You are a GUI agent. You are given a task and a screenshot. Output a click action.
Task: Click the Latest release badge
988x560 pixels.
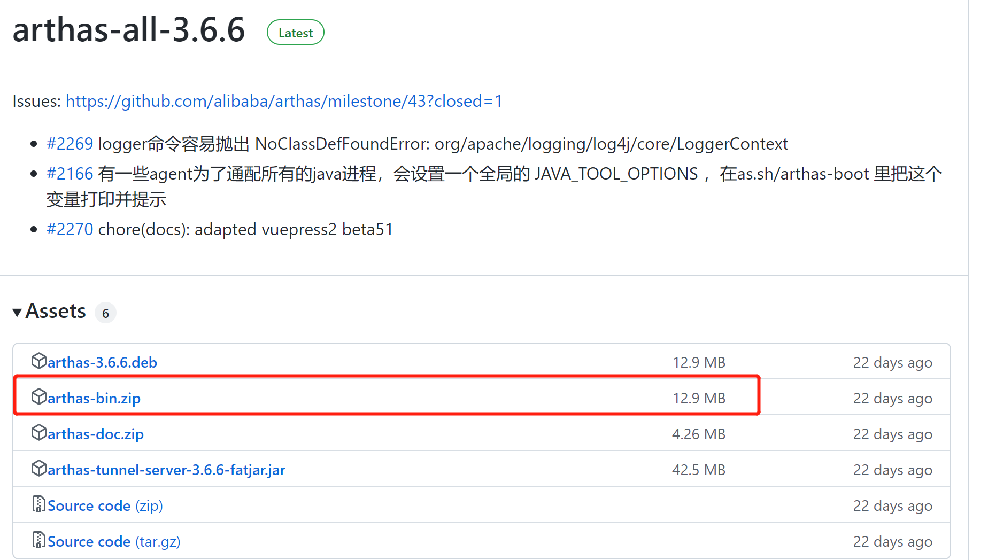295,32
